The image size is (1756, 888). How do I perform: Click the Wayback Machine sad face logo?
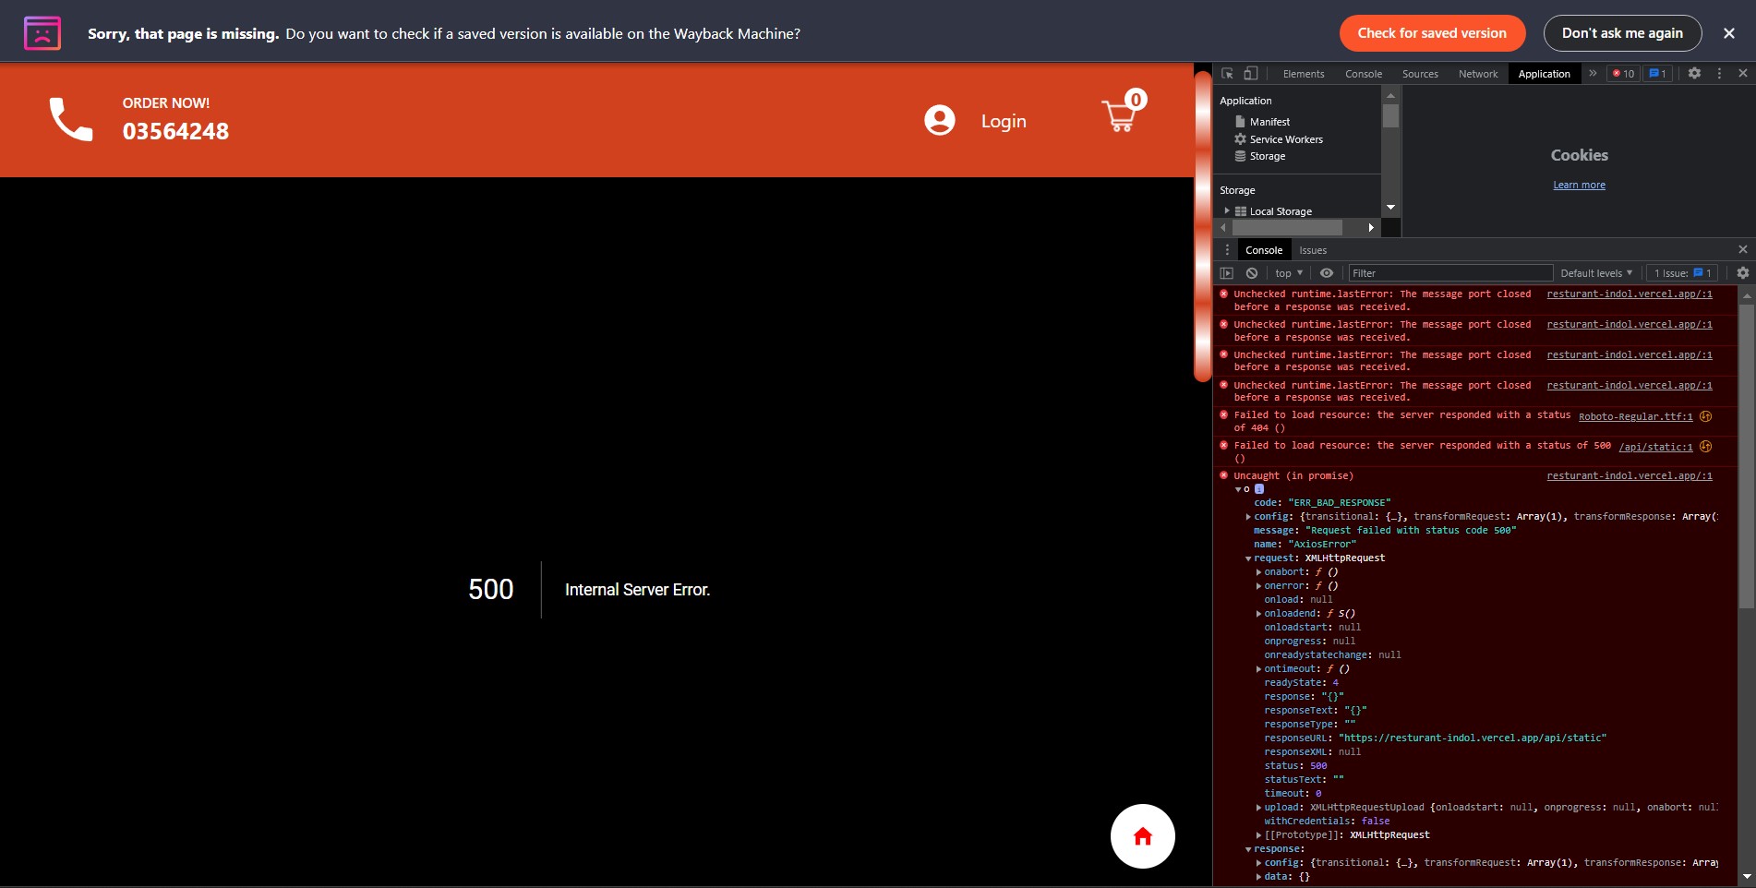click(x=42, y=33)
